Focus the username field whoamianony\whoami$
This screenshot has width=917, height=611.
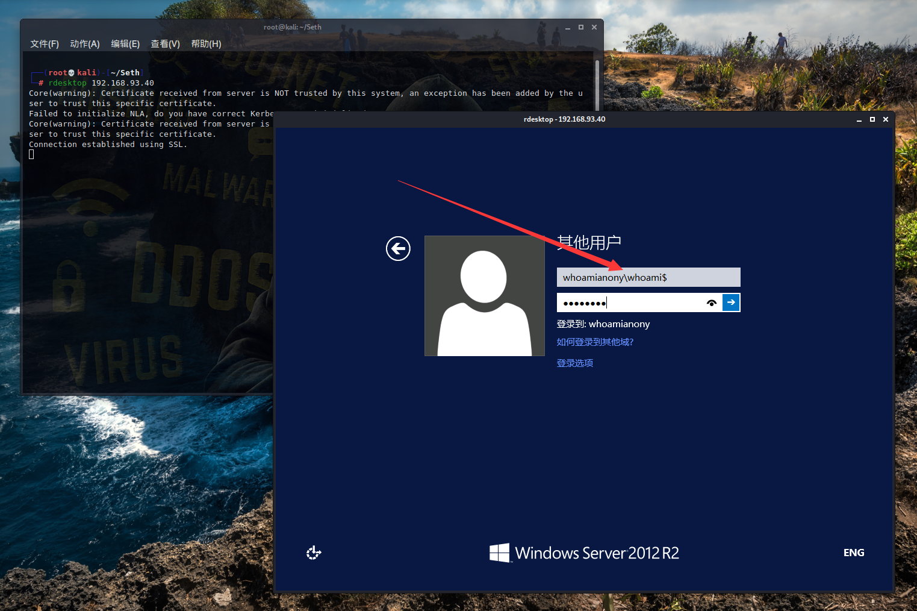pyautogui.click(x=648, y=277)
